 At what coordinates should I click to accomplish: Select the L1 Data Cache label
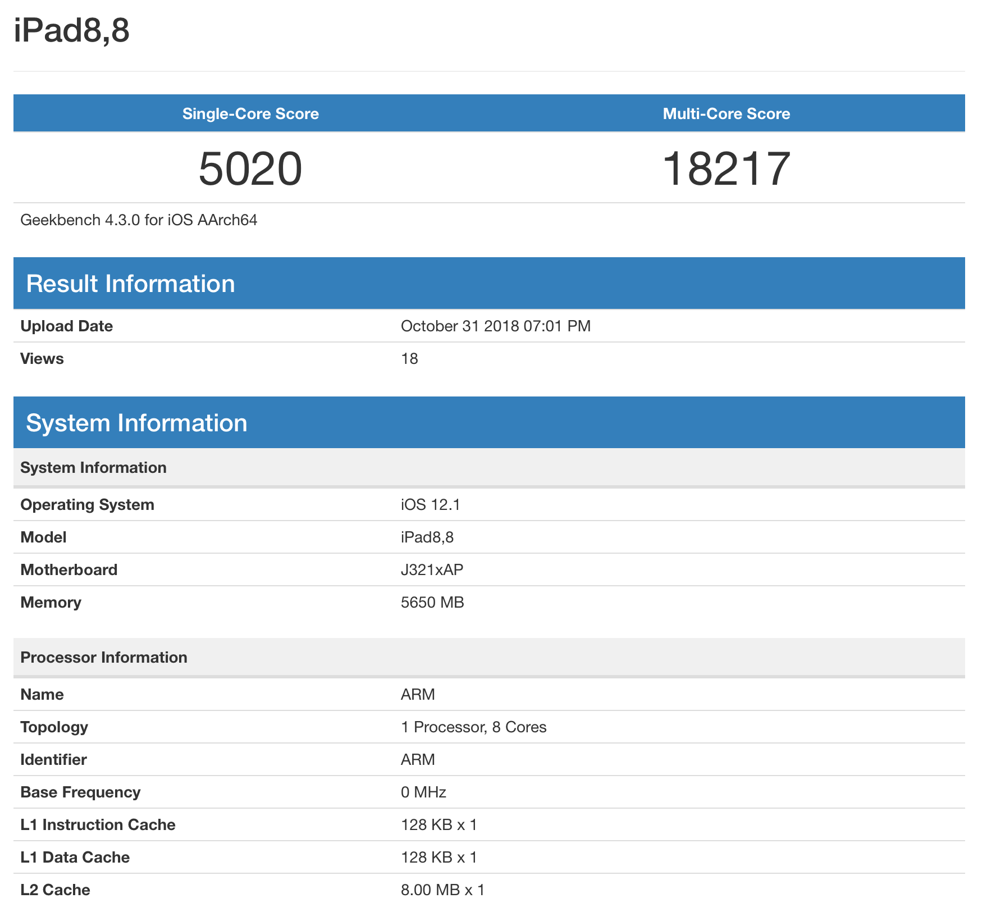[x=75, y=858]
